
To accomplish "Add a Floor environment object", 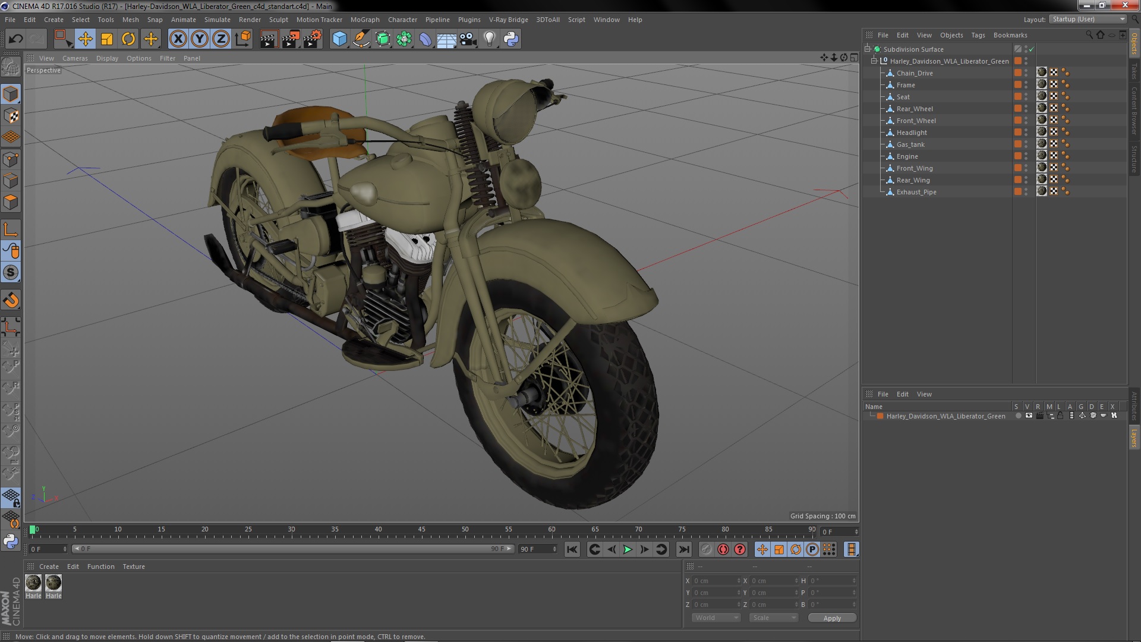I will tap(446, 39).
